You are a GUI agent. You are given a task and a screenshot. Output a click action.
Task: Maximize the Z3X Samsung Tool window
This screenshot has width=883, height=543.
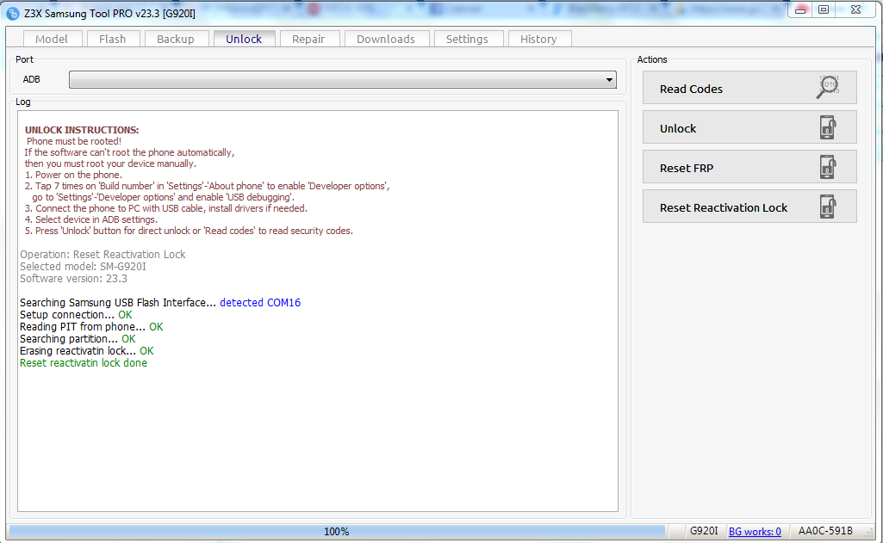coord(824,9)
